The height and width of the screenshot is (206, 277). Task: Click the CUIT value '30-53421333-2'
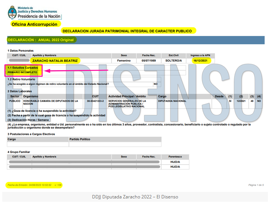(x=95, y=101)
